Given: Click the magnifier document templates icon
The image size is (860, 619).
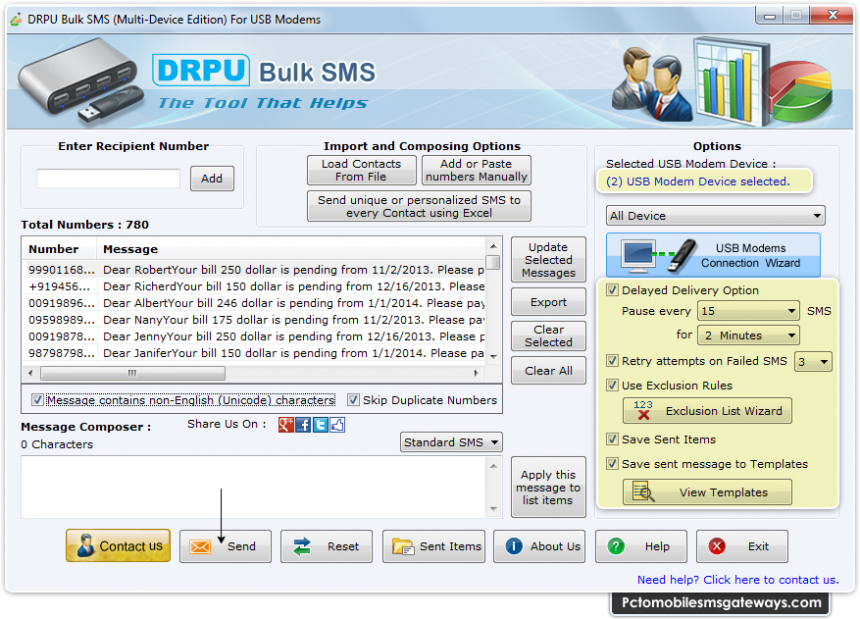Looking at the screenshot, I should tap(643, 491).
